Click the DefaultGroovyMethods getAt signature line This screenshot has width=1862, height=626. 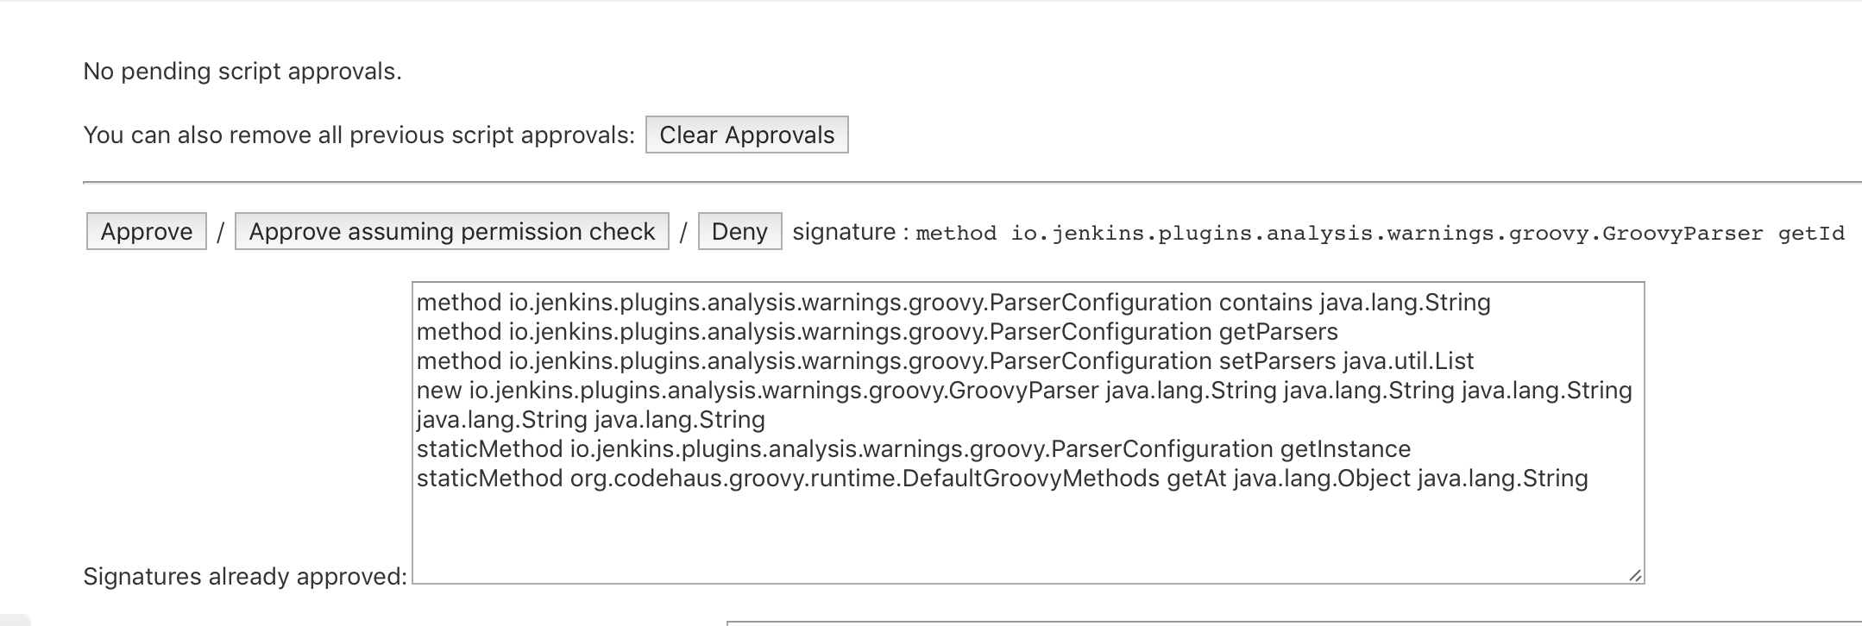point(1002,479)
